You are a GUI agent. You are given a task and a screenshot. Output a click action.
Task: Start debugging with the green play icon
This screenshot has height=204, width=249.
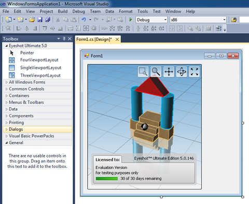coord(131,20)
